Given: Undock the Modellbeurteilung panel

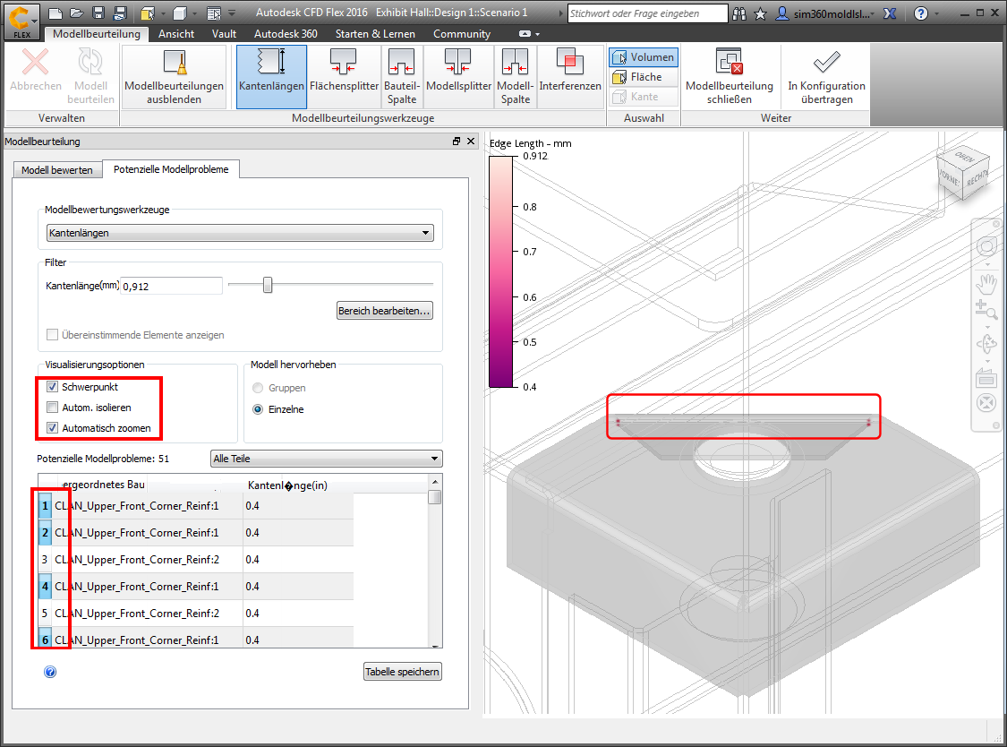Looking at the screenshot, I should click(457, 142).
